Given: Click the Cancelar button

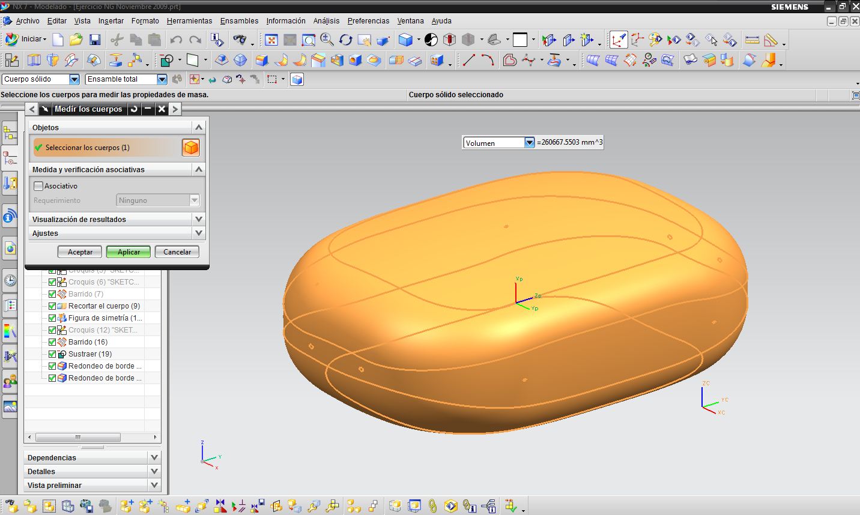Looking at the screenshot, I should pyautogui.click(x=177, y=252).
